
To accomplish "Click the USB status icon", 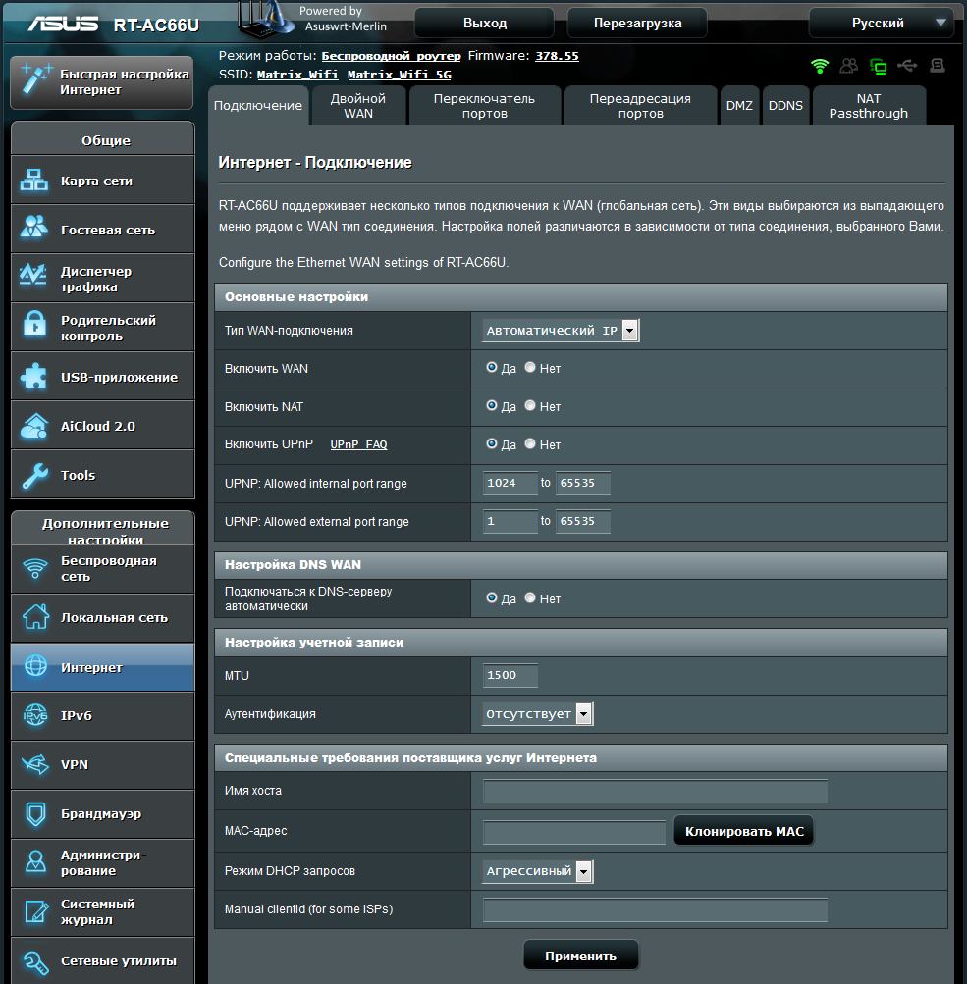I will point(907,66).
